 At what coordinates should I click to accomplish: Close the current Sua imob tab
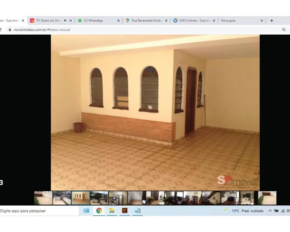[x=23, y=21]
